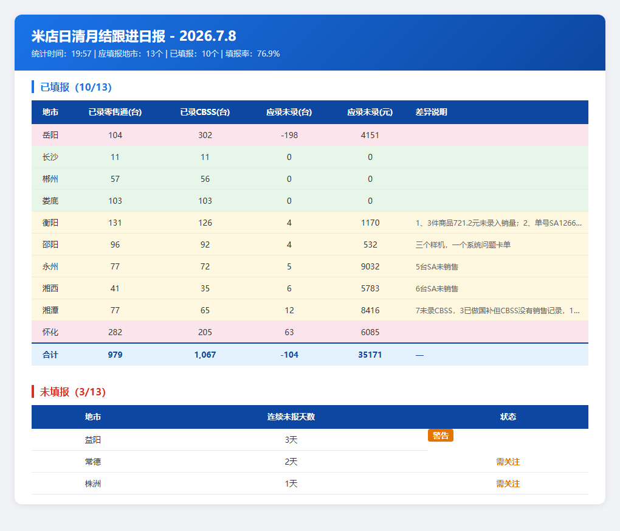Click 需关注 status for 株洲
The image size is (620, 531).
(508, 484)
